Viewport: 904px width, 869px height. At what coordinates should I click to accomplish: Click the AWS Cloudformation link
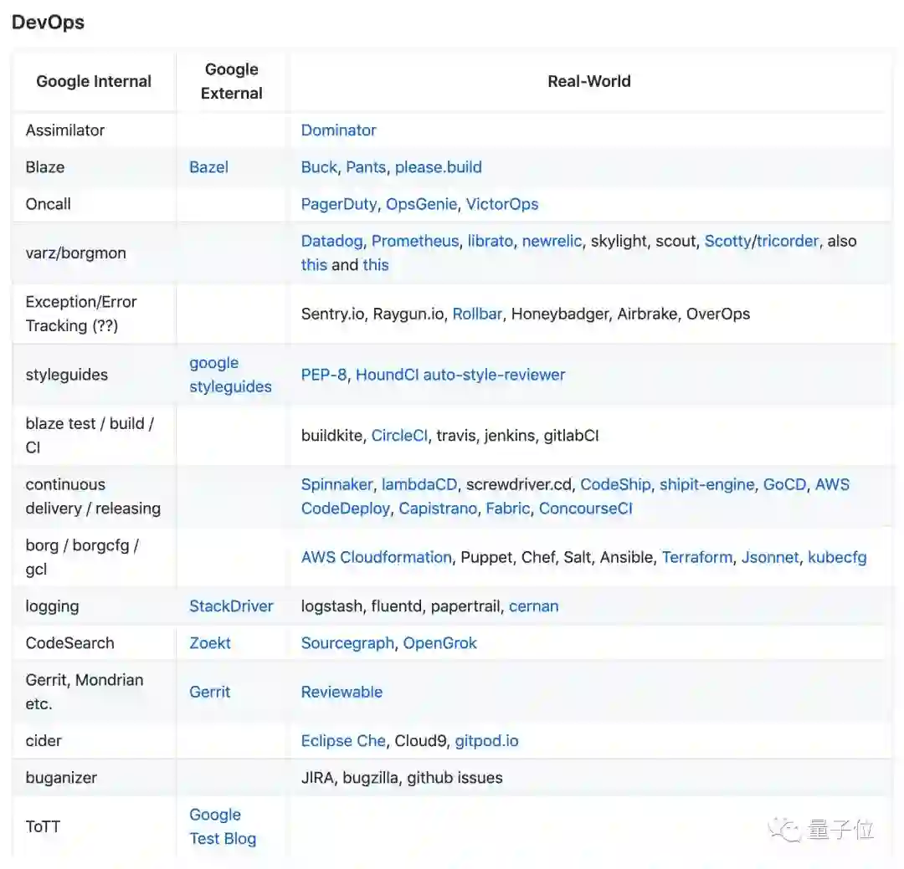pyautogui.click(x=376, y=557)
